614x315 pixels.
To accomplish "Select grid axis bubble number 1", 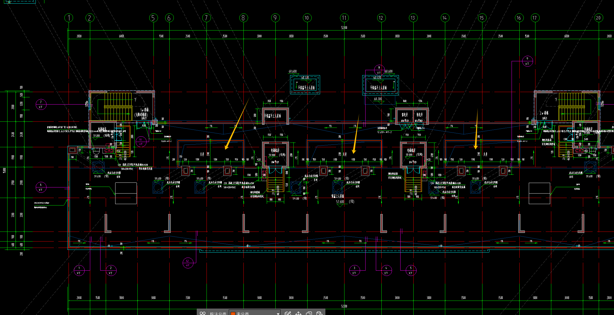I will tap(69, 18).
